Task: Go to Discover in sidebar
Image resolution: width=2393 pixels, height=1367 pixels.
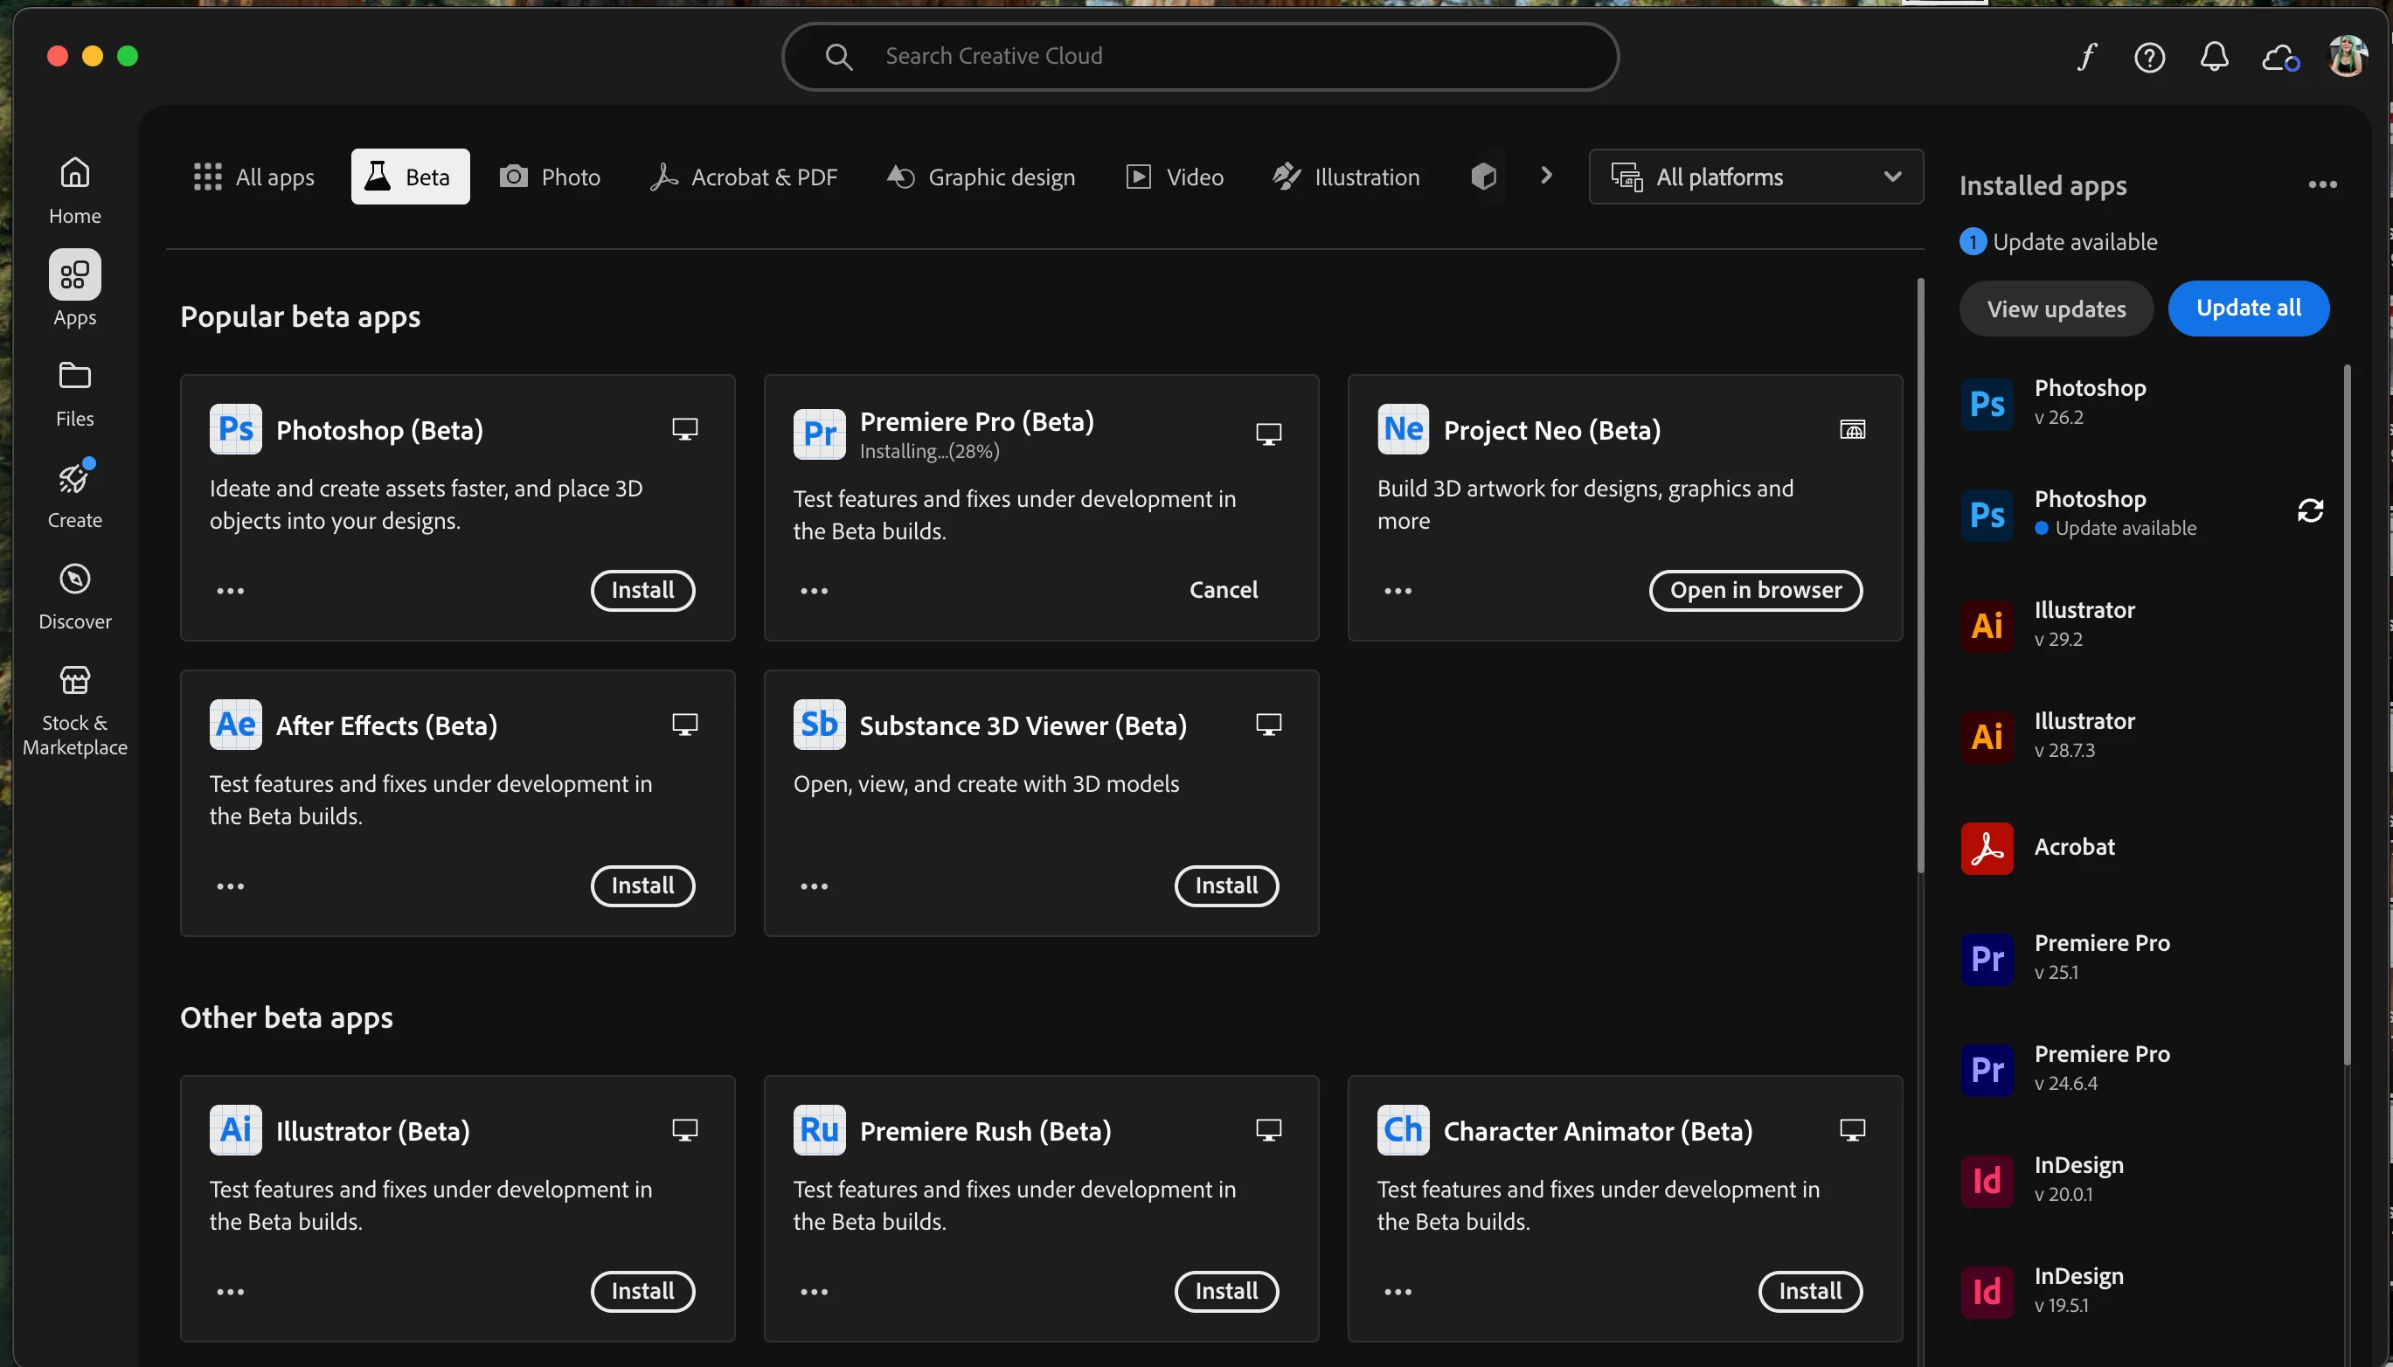Action: tap(74, 595)
